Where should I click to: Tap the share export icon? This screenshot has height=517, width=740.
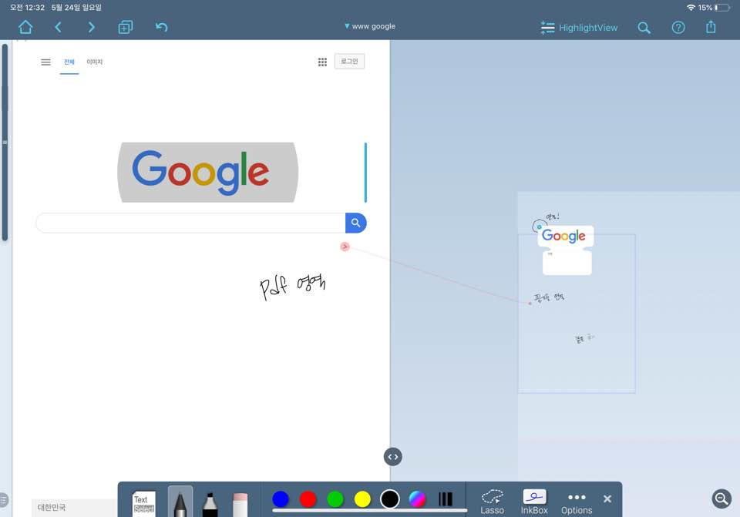[x=711, y=27]
